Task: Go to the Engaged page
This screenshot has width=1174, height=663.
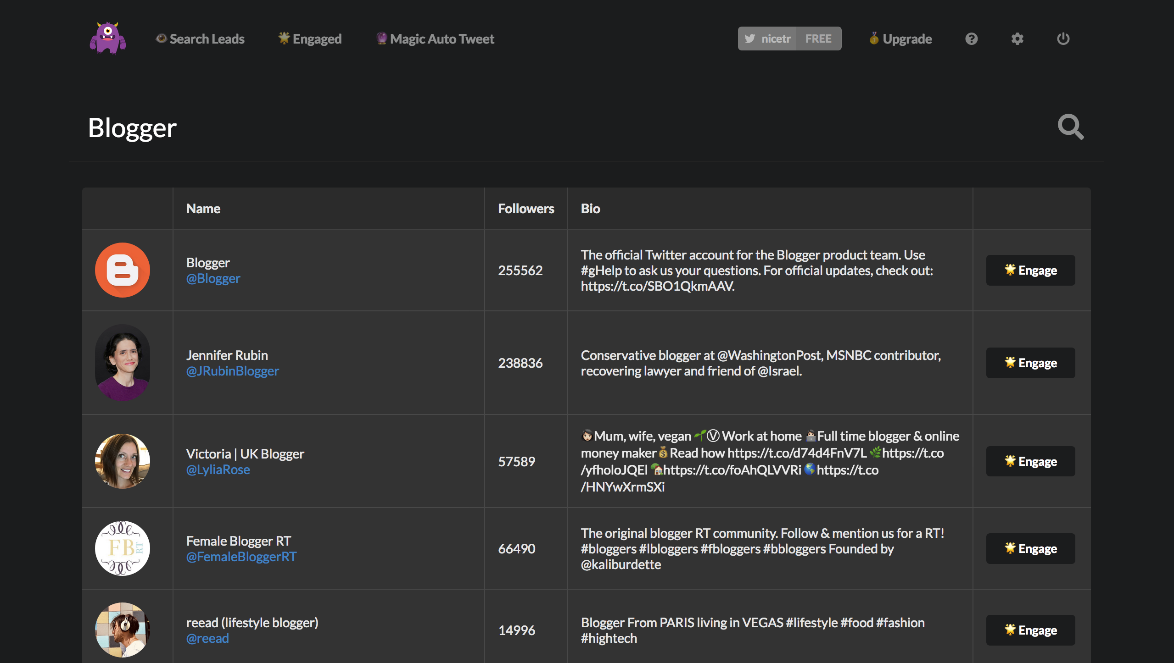Action: point(310,39)
